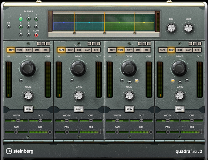This screenshot has width=208, height=160.
Task: Select the green band level handle in display
Action: pos(119,23)
